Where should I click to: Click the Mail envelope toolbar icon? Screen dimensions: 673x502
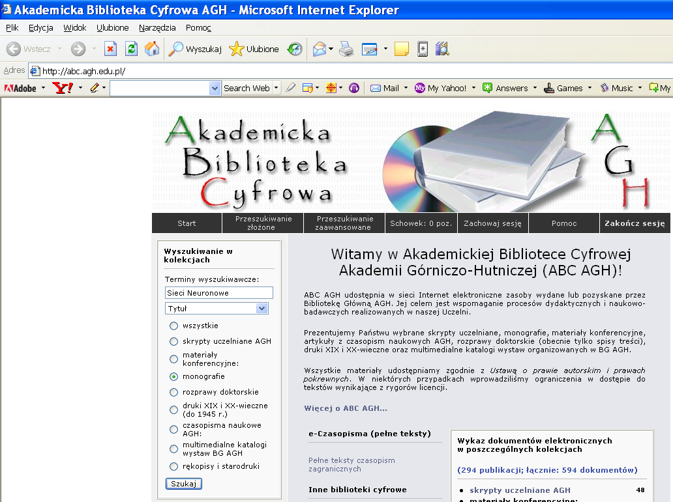click(x=320, y=49)
